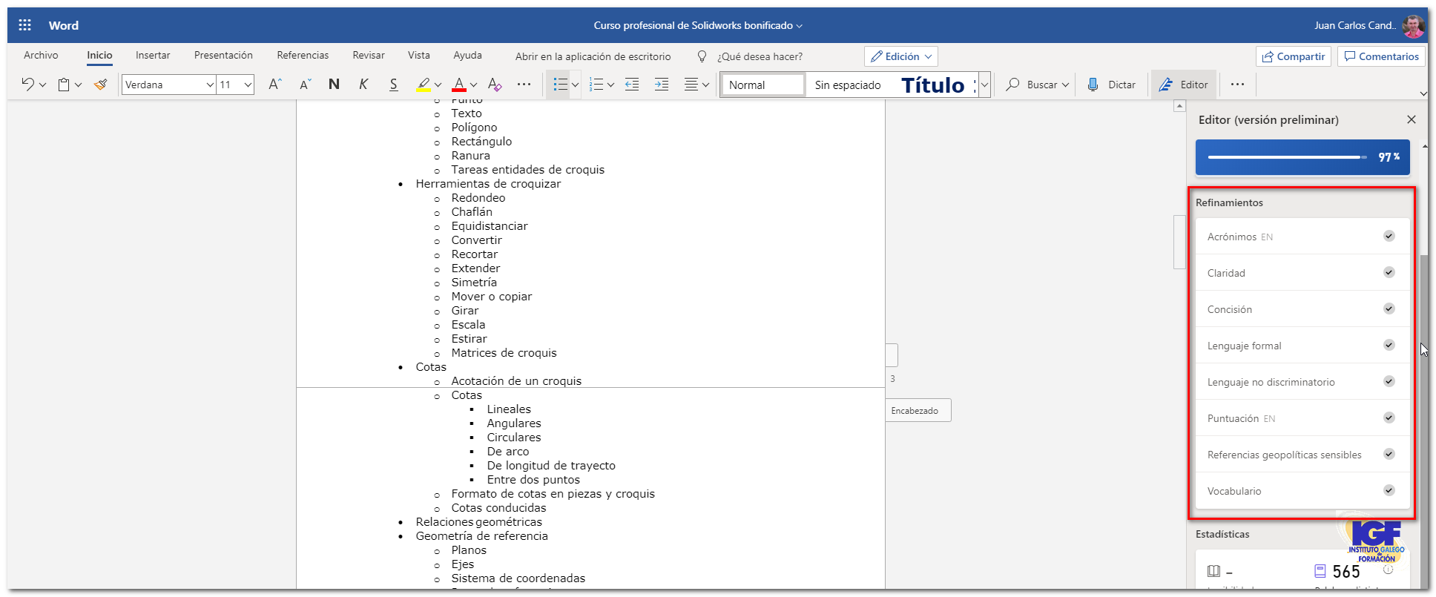Toggle the Claridad refinement checkmark
1436x597 pixels.
click(1389, 272)
